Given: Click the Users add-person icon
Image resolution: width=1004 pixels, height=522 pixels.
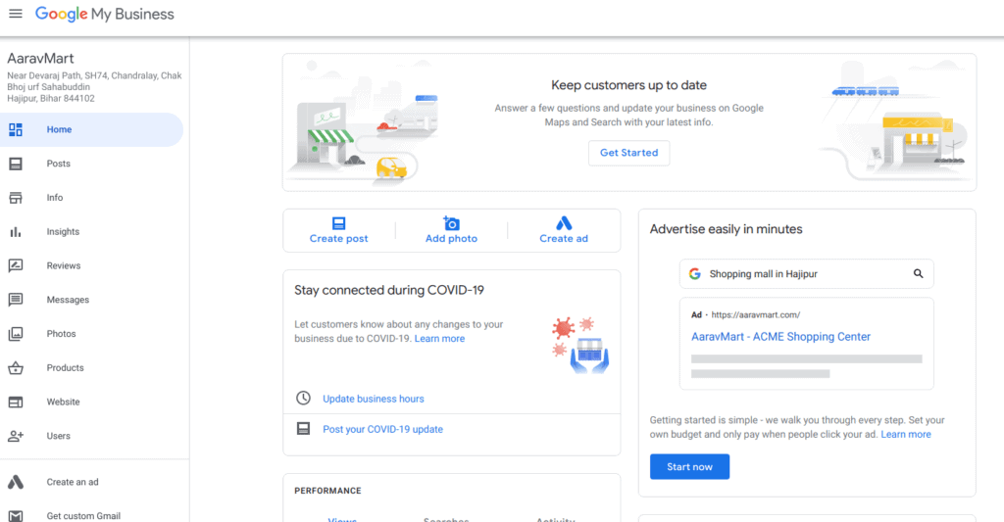Looking at the screenshot, I should 16,436.
